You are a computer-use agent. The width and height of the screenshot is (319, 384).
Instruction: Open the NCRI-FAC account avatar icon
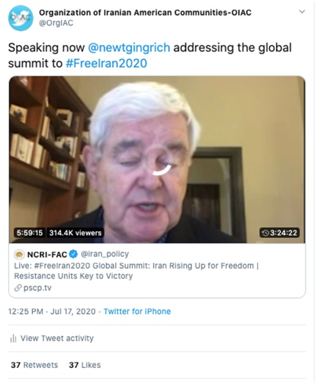pos(19,254)
